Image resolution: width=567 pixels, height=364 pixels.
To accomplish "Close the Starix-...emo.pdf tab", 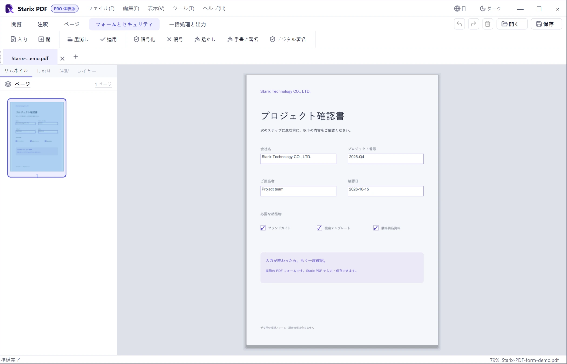I will point(62,59).
